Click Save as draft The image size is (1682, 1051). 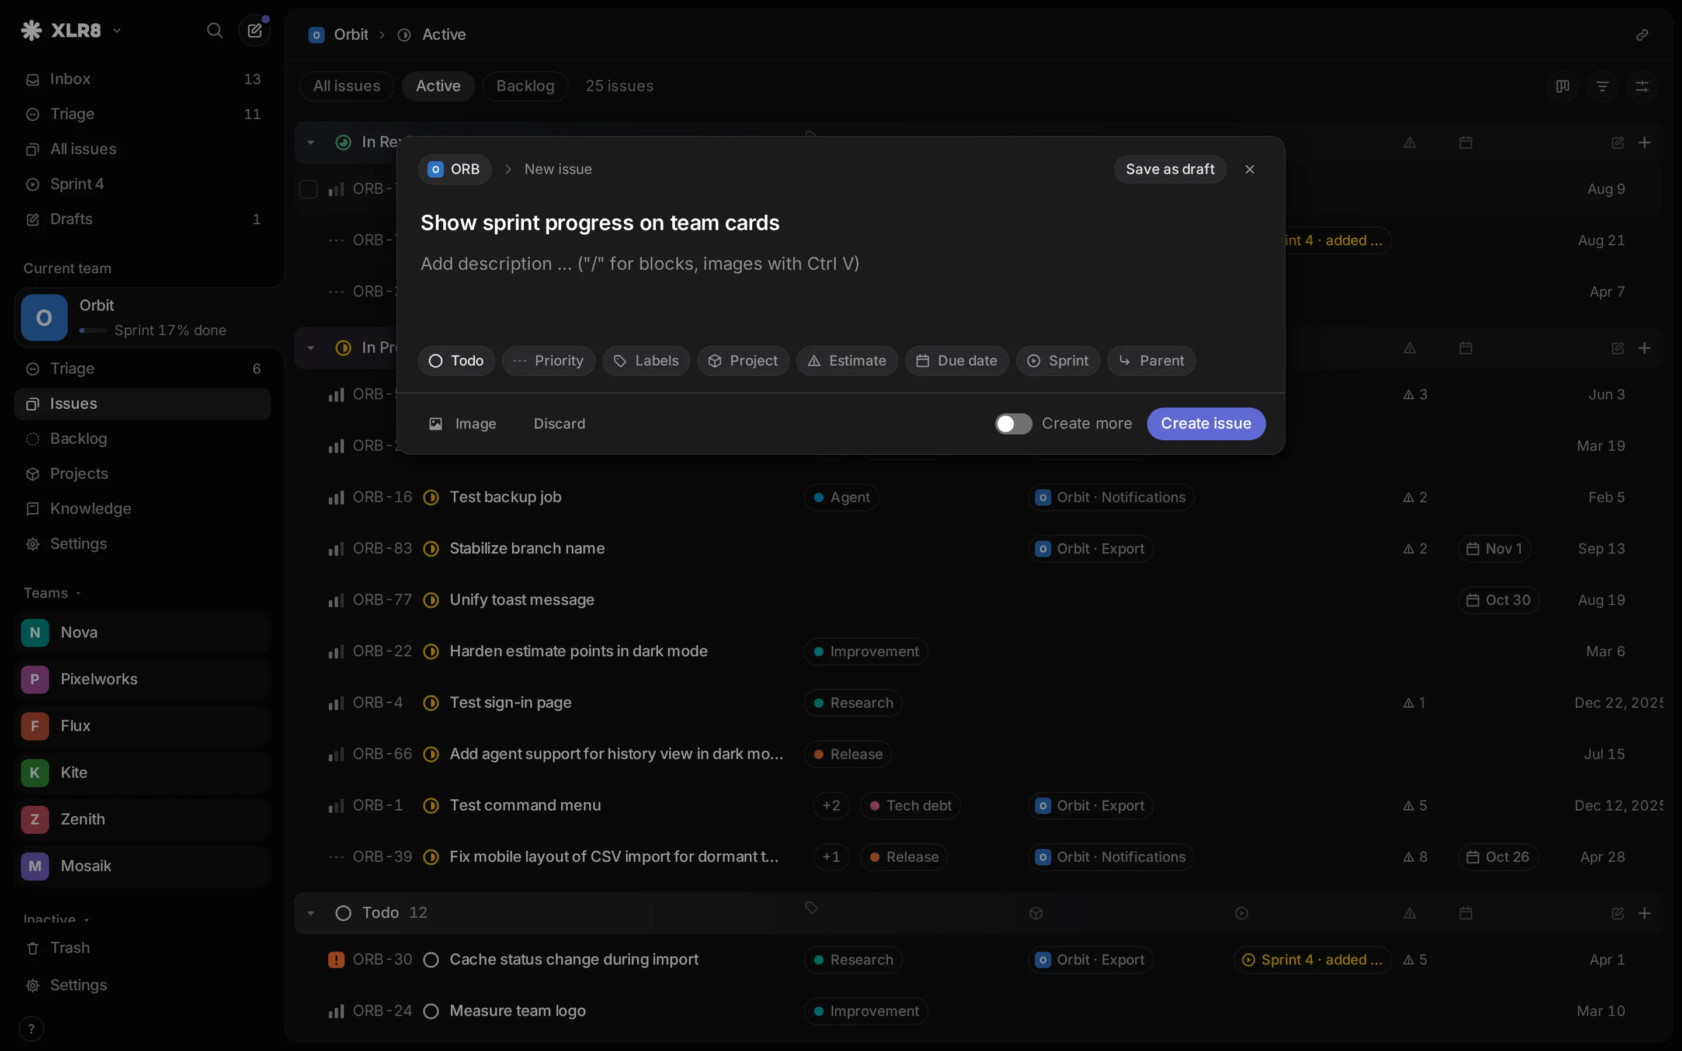[x=1170, y=169]
